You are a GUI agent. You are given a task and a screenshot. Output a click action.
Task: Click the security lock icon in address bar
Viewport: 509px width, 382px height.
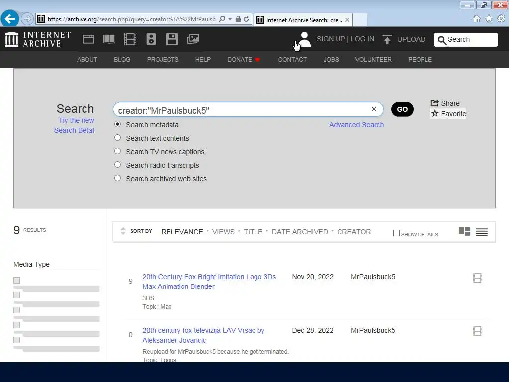238,19
